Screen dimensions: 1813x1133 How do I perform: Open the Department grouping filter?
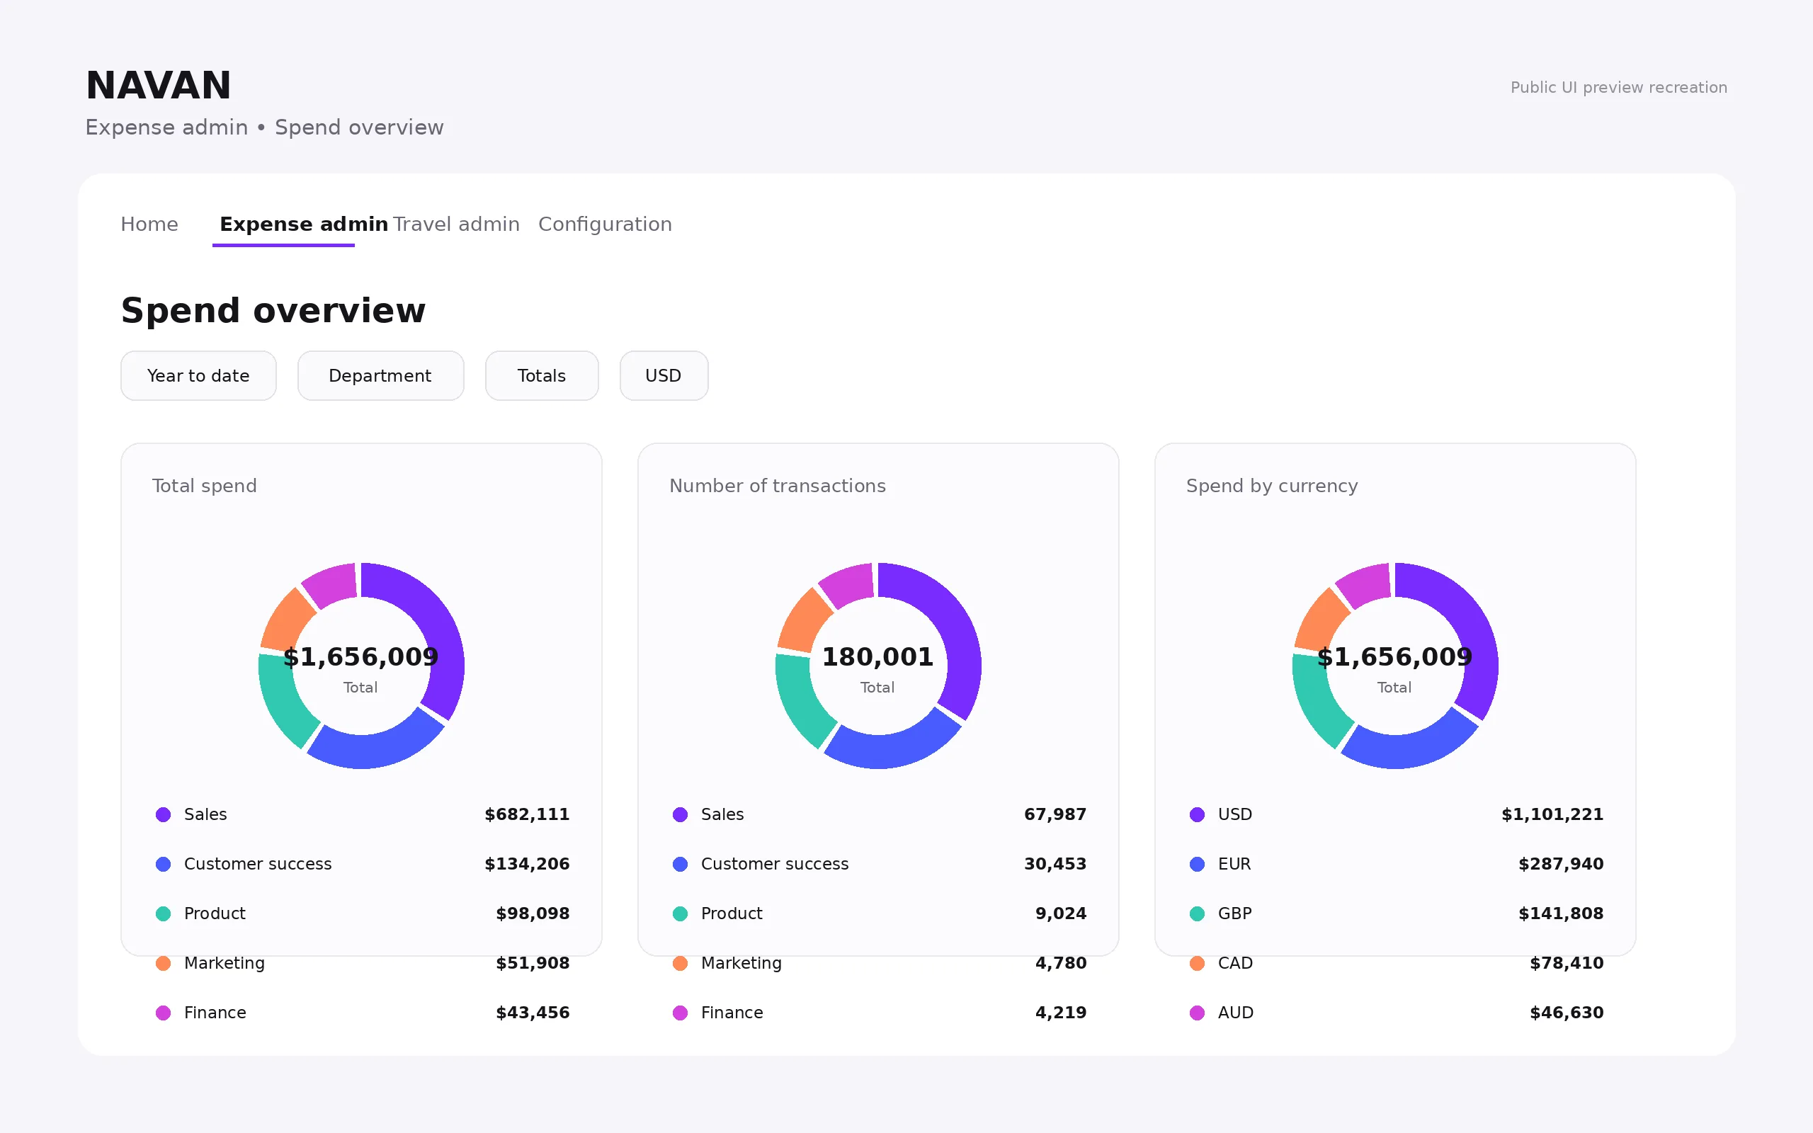click(x=380, y=375)
